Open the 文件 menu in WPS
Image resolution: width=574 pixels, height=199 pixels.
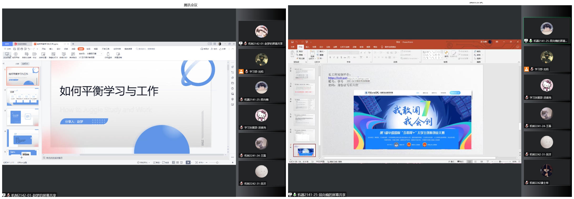[7, 49]
